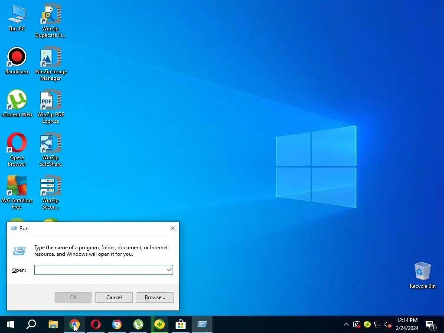Viewport: 444px width, 333px height.
Task: Close the Run dialog window
Action: 173,228
